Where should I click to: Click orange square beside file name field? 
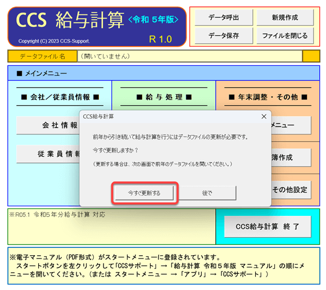(311, 56)
